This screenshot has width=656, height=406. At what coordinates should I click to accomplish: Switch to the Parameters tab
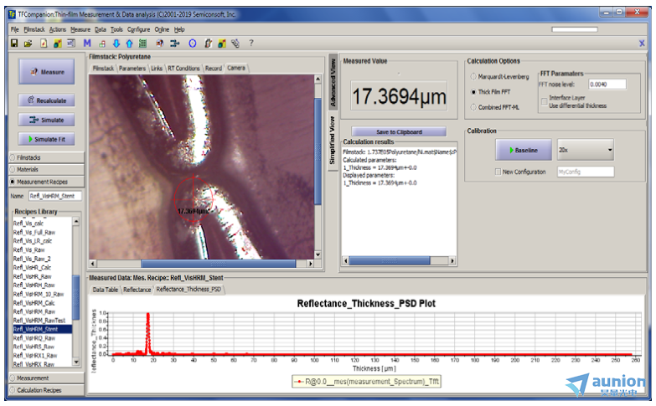(x=132, y=69)
